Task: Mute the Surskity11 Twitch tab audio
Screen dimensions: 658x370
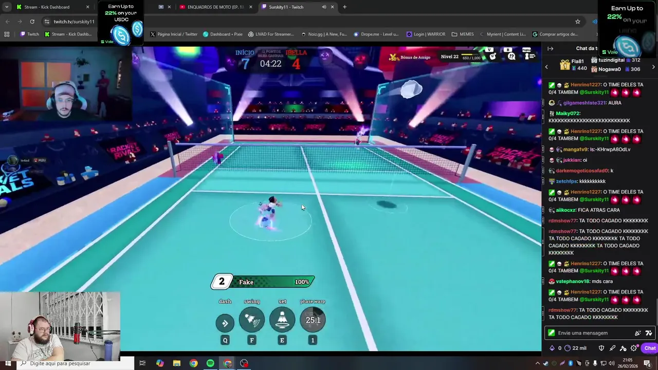Action: tap(324, 7)
